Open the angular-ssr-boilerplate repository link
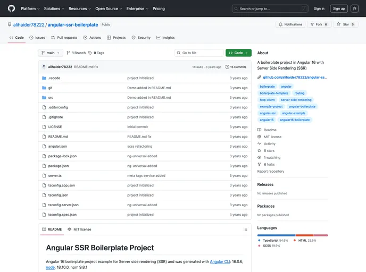This screenshot has height=272, width=366. (x=73, y=25)
